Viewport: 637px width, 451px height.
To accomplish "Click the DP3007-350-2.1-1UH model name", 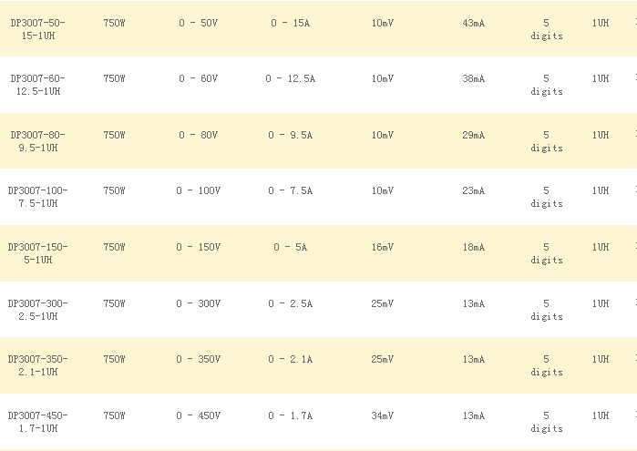I will tap(37, 365).
